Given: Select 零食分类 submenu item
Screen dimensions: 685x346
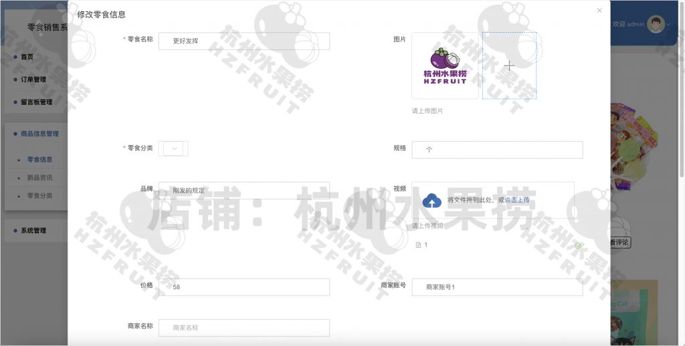Looking at the screenshot, I should tap(39, 196).
